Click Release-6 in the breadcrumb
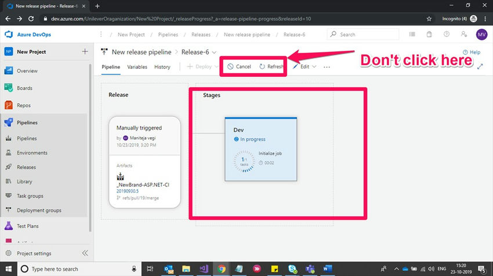The height and width of the screenshot is (276, 493). click(x=294, y=35)
